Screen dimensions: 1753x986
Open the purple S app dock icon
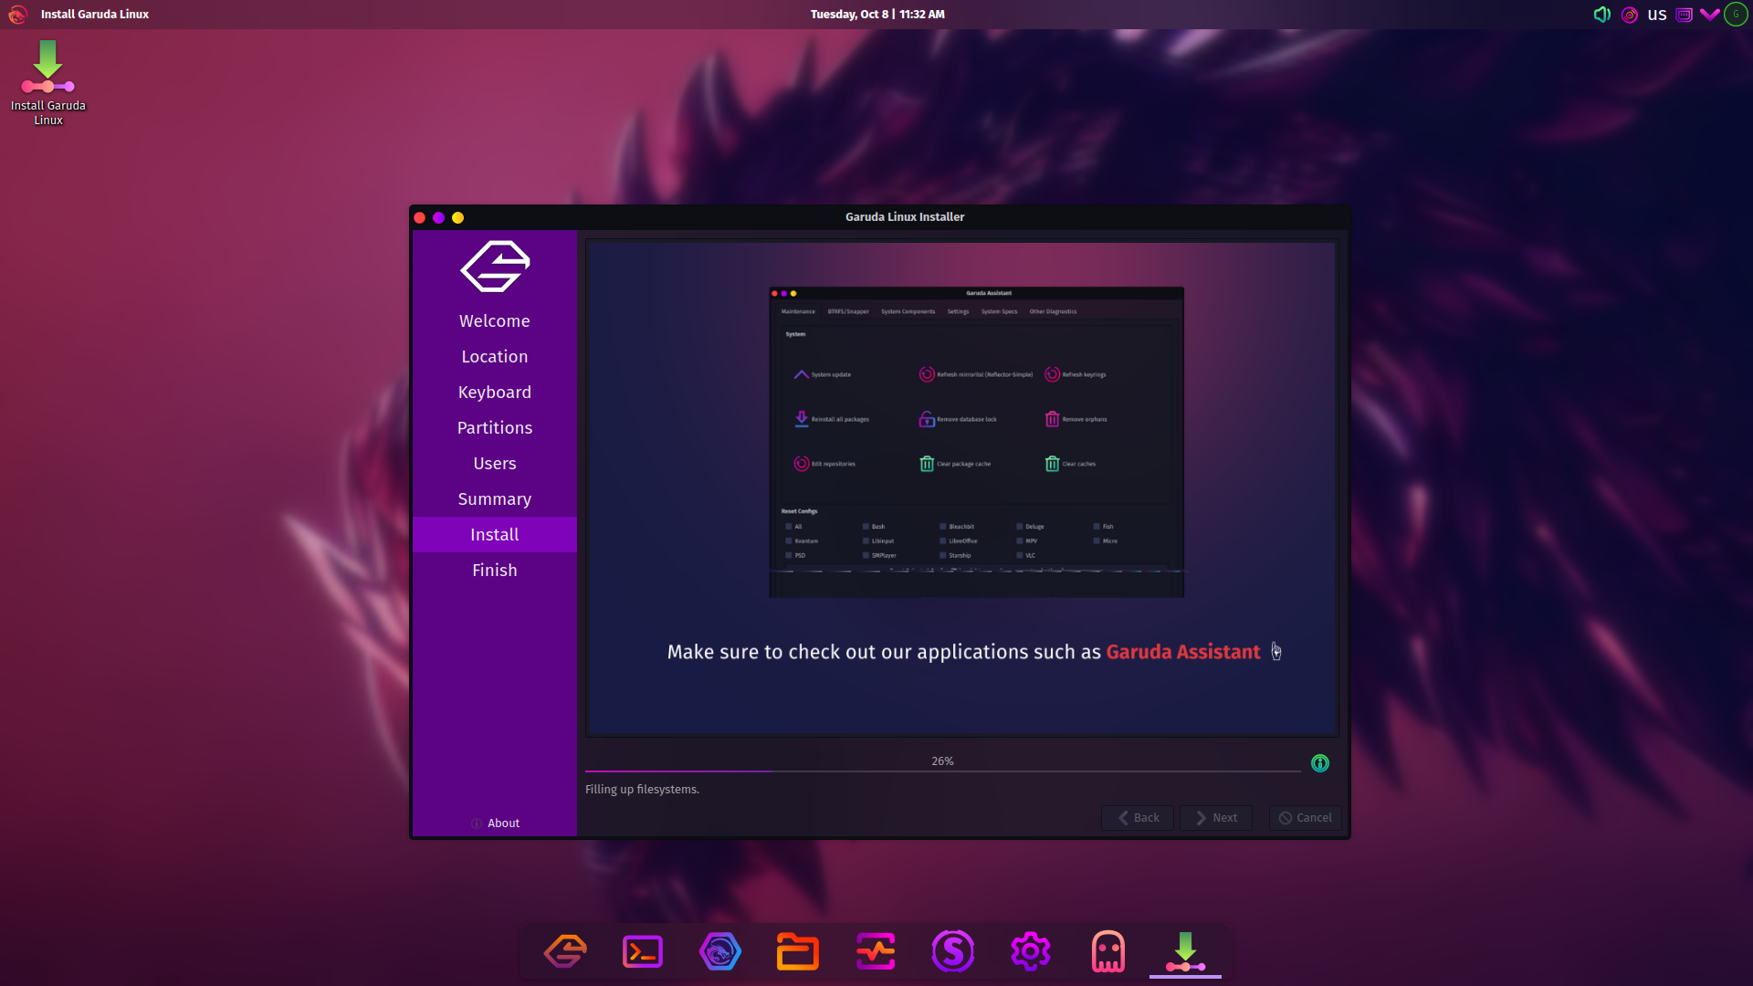(x=953, y=952)
